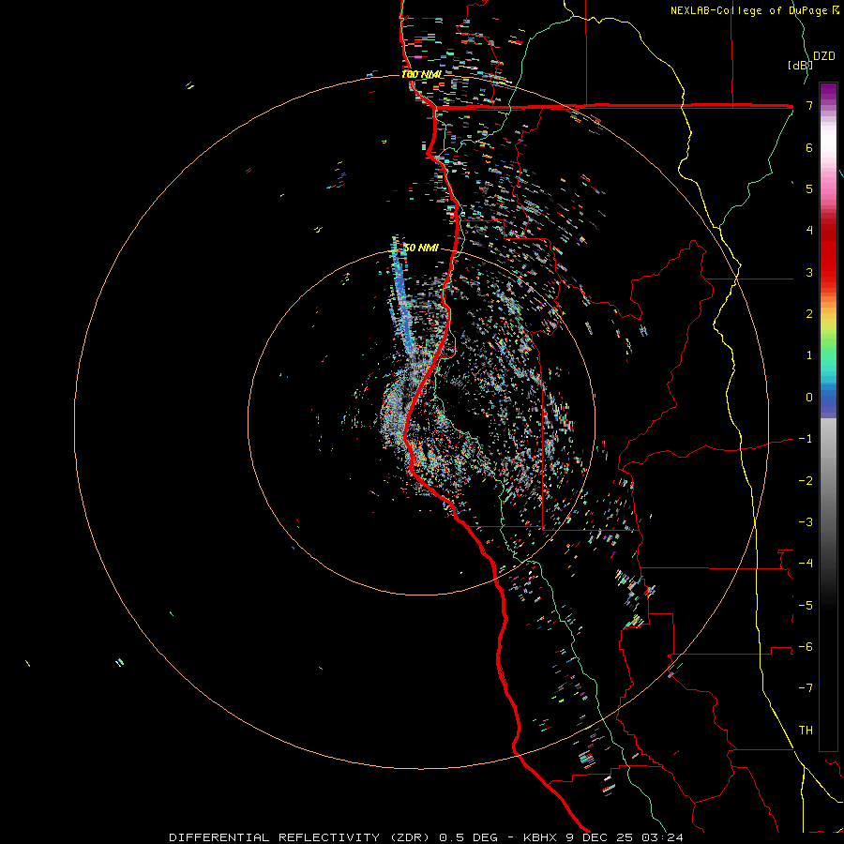The height and width of the screenshot is (844, 844).
Task: Click the 7 dB scale value
Action: pos(809,105)
